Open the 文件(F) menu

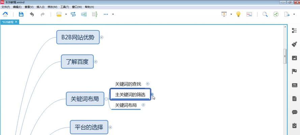(5, 7)
